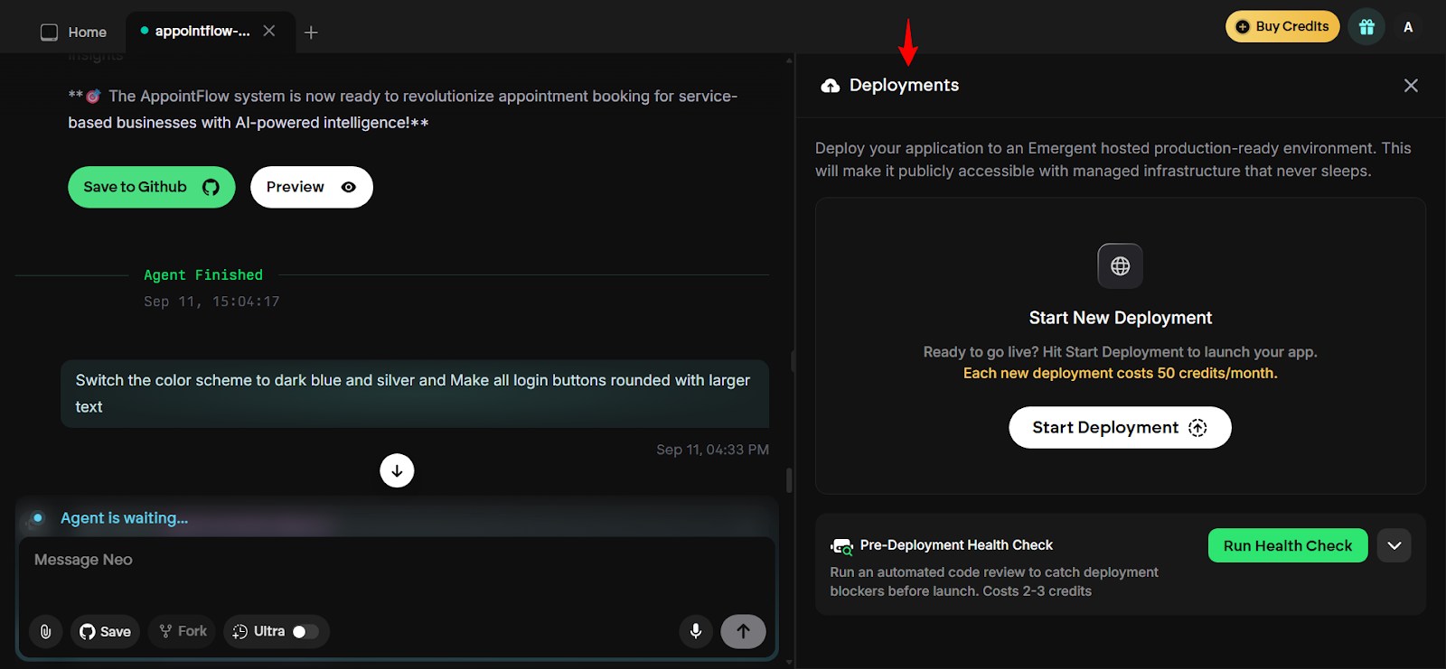Toggle the Ultra mode switch
The height and width of the screenshot is (669, 1446).
coord(305,632)
